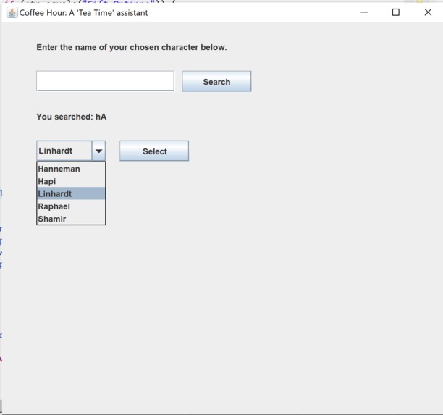Screen dimensions: 443x415
Task: Minimize the Coffee Hour window
Action: click(364, 12)
